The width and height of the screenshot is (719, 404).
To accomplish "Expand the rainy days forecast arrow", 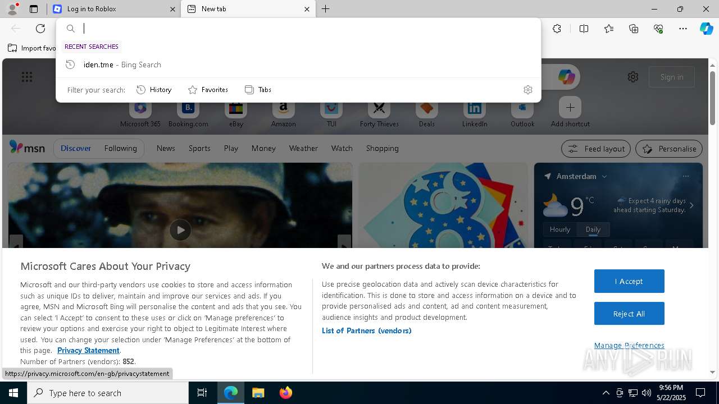I will point(691,205).
